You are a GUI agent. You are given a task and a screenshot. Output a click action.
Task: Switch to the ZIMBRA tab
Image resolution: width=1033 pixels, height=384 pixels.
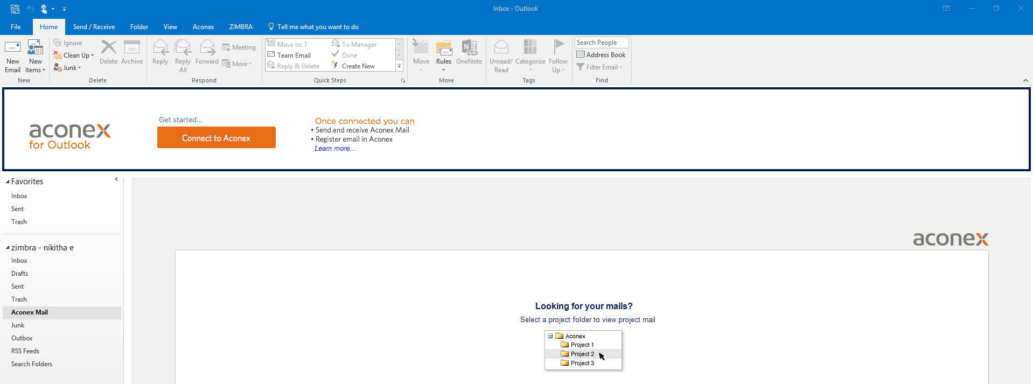click(x=241, y=27)
